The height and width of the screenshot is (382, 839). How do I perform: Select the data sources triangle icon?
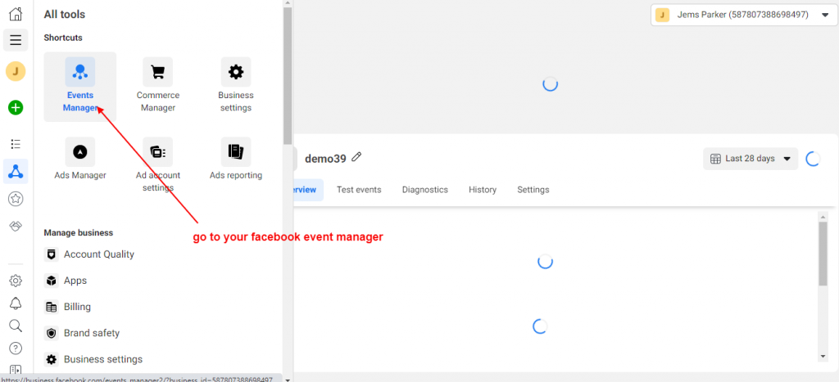[x=16, y=172]
